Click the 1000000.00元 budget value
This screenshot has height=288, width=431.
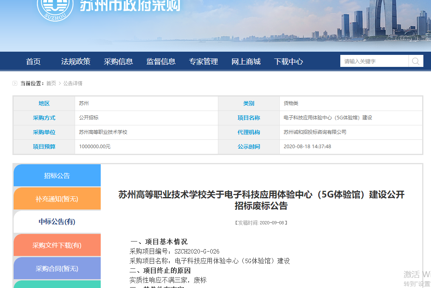click(95, 147)
